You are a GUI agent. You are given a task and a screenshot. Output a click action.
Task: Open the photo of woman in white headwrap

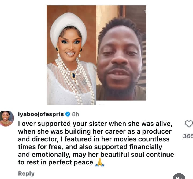72,55
